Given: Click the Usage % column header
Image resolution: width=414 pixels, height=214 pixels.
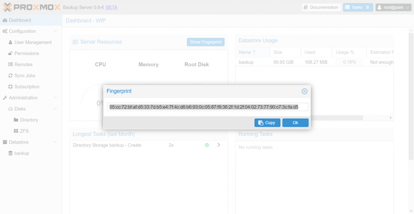Looking at the screenshot, I should pyautogui.click(x=349, y=52).
